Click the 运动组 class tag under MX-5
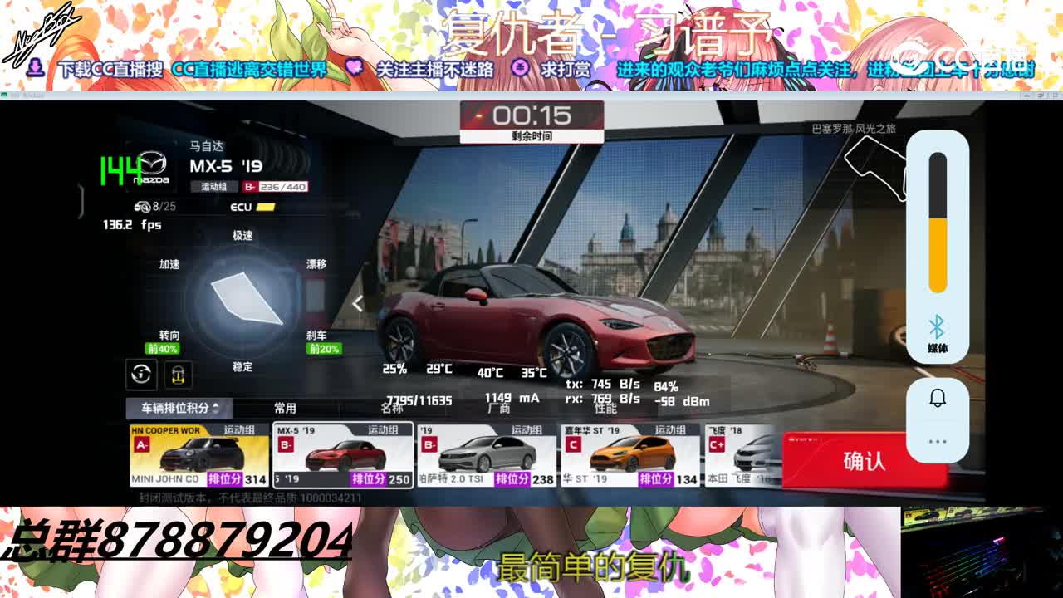This screenshot has height=598, width=1063. 214,187
